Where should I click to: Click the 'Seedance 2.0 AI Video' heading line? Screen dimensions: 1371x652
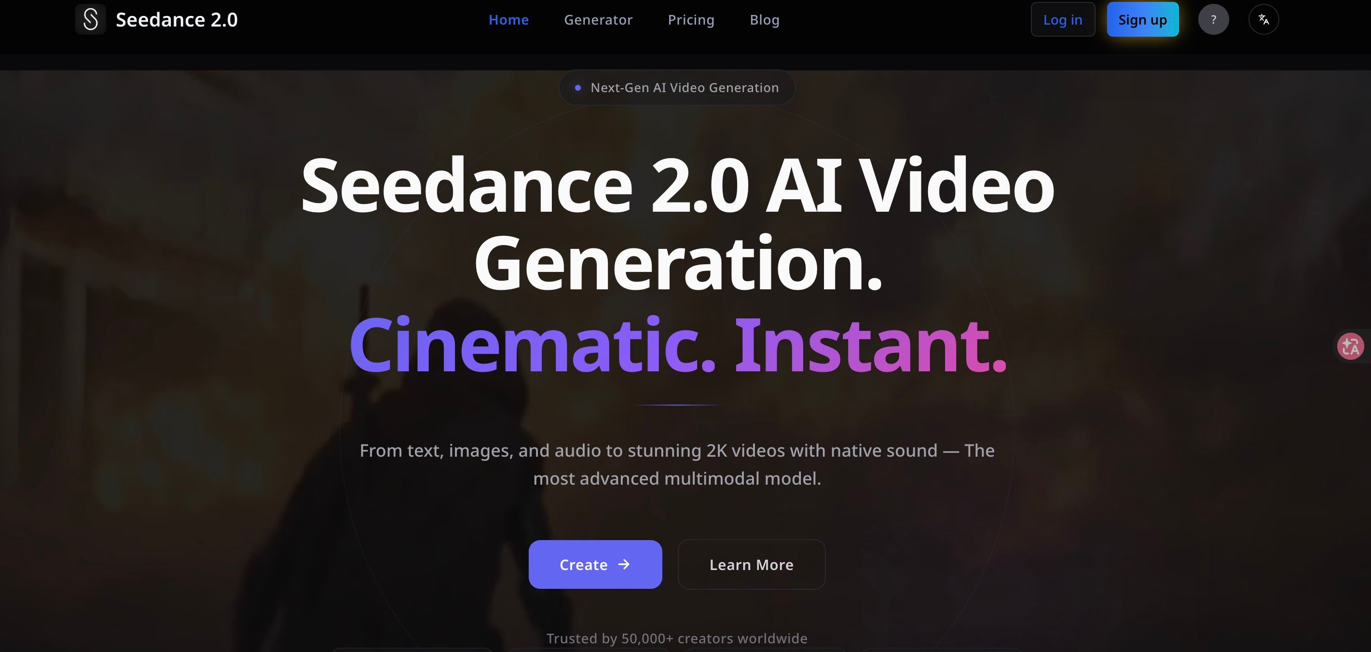click(677, 185)
